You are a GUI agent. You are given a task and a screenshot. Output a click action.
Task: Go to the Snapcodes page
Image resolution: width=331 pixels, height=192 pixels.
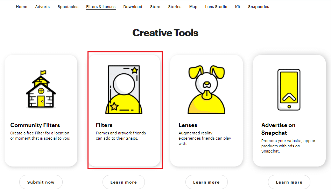(x=259, y=7)
